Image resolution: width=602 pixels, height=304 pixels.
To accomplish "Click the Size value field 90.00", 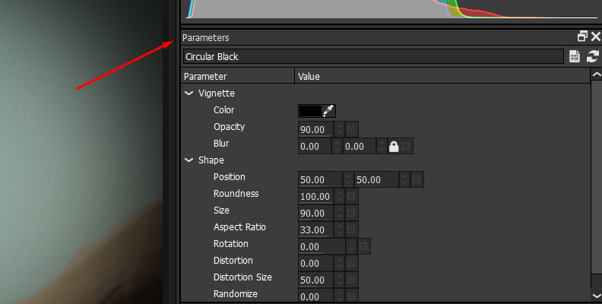I will point(316,213).
